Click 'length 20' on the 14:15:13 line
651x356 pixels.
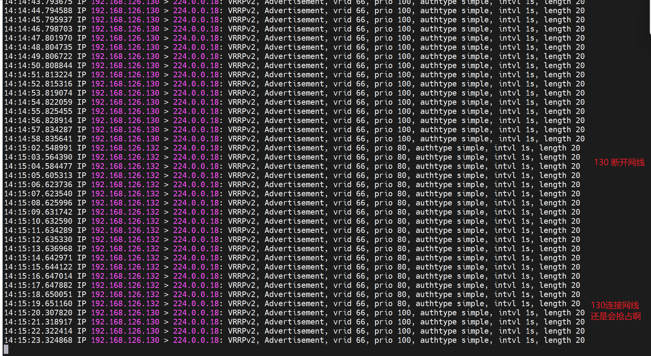coord(559,249)
